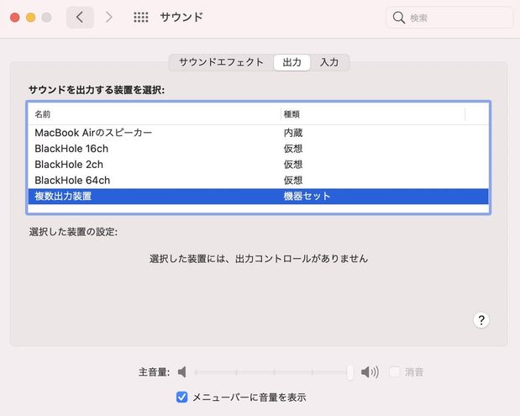Show all preferences grid icon
Image resolution: width=520 pixels, height=416 pixels.
tap(141, 17)
